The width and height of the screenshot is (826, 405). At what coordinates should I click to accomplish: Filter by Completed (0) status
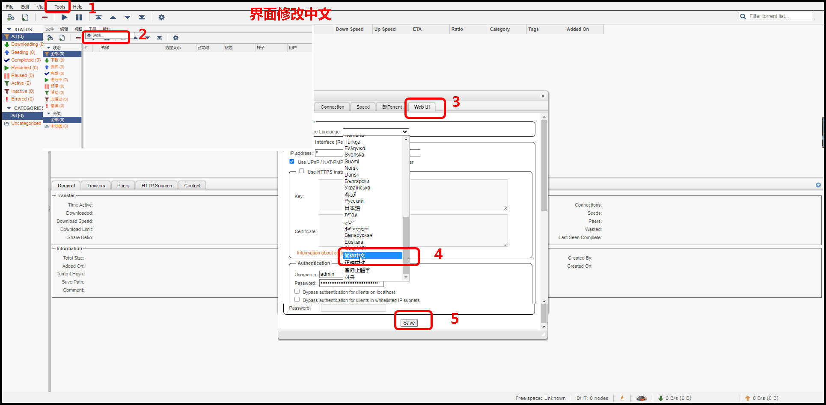pyautogui.click(x=22, y=60)
